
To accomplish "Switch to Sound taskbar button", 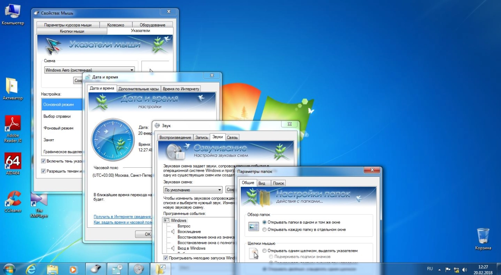I will tap(139, 269).
